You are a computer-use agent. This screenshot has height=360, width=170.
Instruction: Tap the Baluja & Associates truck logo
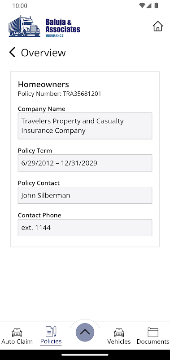coord(44,26)
